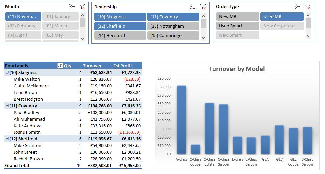Select the (15) Cambridge dealership
This screenshot has height=174, width=325.
pos(173,36)
